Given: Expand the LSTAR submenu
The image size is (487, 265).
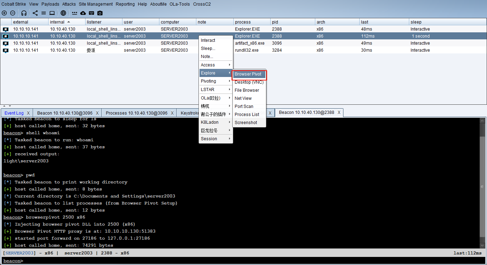Looking at the screenshot, I should 216,90.
